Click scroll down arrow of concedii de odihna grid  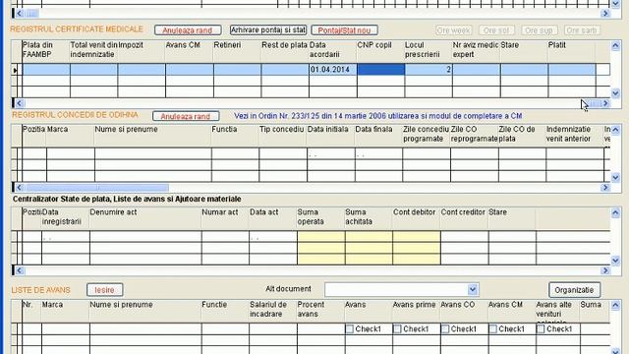click(x=616, y=177)
